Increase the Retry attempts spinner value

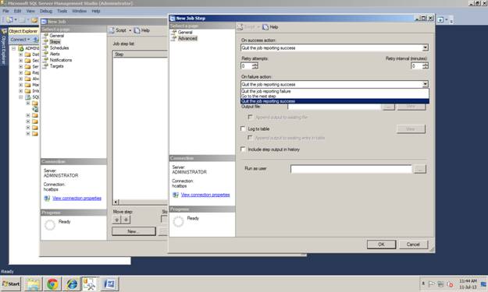[255, 64]
